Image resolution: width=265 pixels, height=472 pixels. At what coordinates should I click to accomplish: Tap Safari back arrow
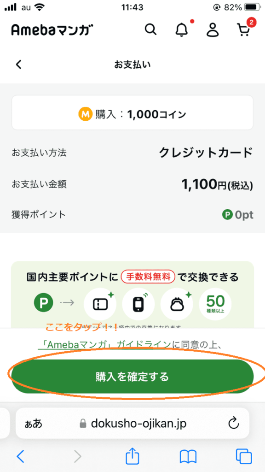pyautogui.click(x=20, y=457)
